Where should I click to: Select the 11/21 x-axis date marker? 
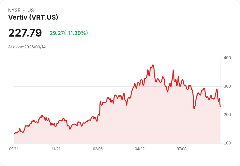pos(56,149)
